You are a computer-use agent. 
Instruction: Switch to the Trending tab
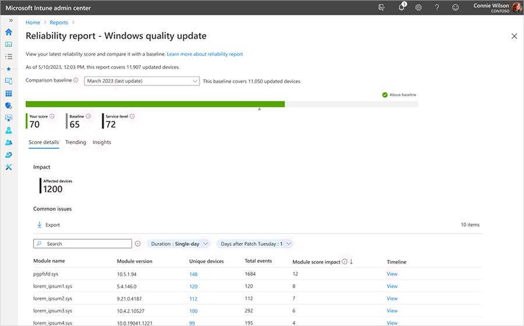76,142
